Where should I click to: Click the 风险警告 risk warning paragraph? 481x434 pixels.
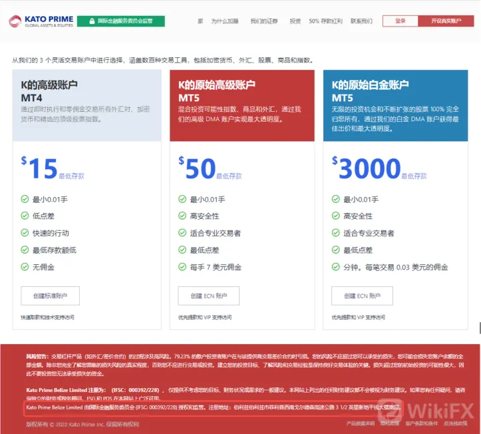pyautogui.click(x=245, y=365)
